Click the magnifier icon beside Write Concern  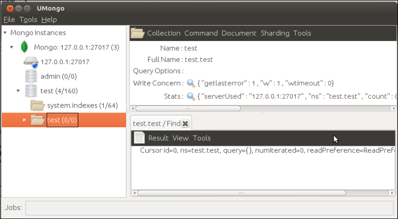click(x=191, y=83)
